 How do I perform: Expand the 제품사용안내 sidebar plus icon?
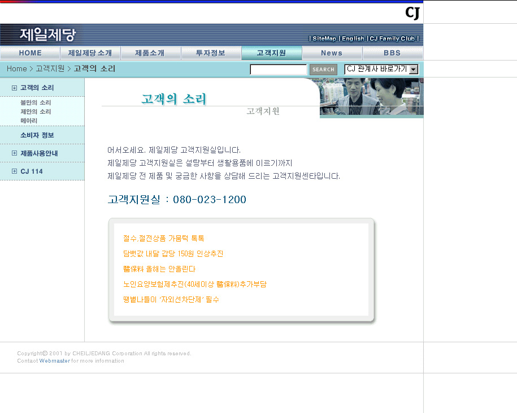pyautogui.click(x=14, y=153)
